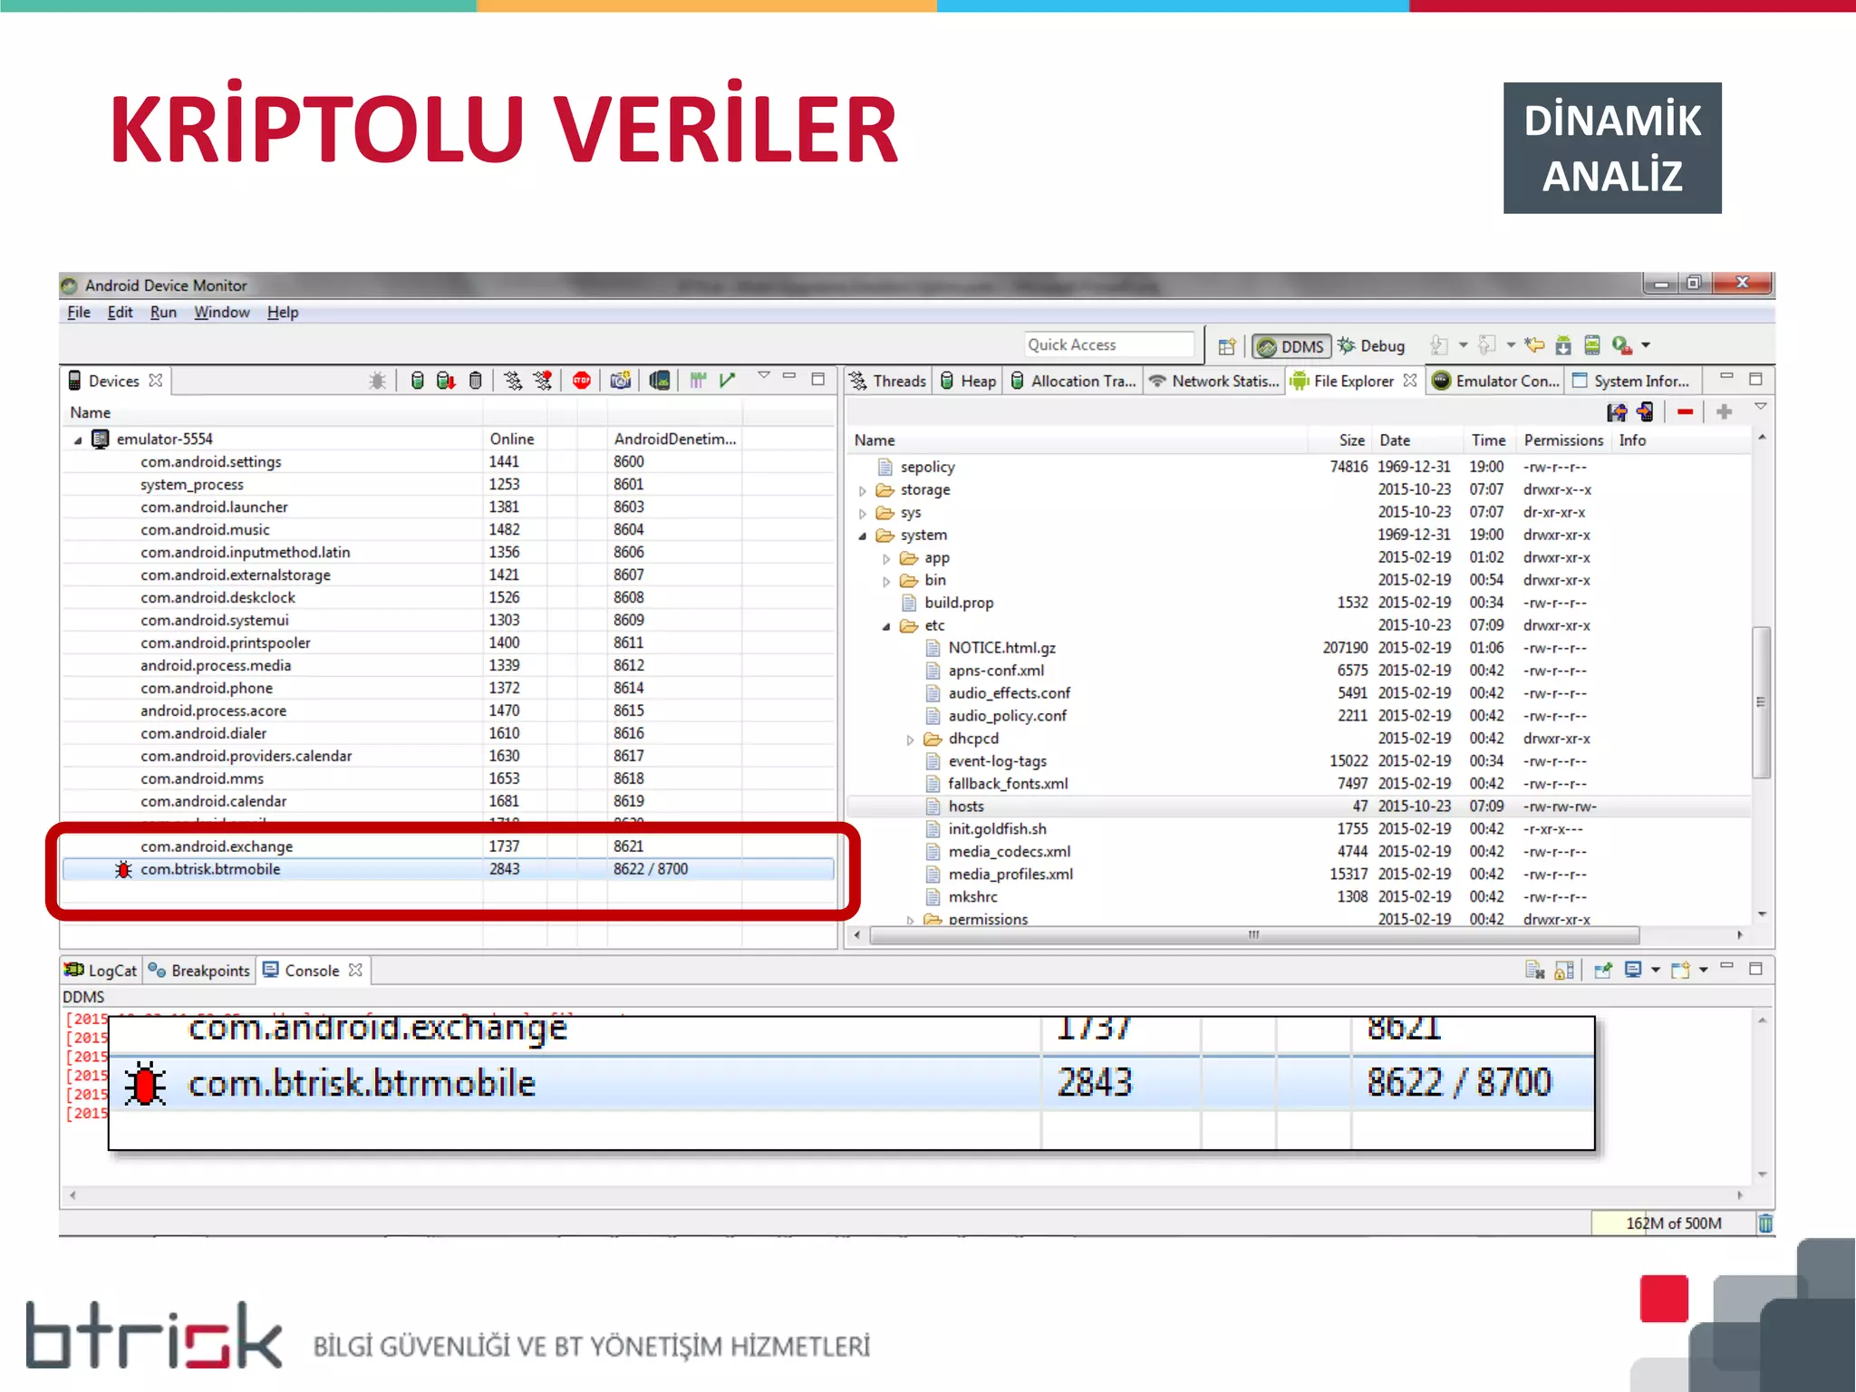Click the green OpenGL trace check icon
Screen dimensions: 1856x1392
point(727,381)
